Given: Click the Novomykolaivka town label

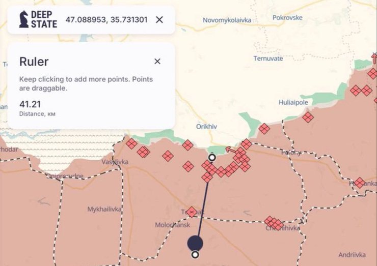Looking at the screenshot, I should (227, 20).
